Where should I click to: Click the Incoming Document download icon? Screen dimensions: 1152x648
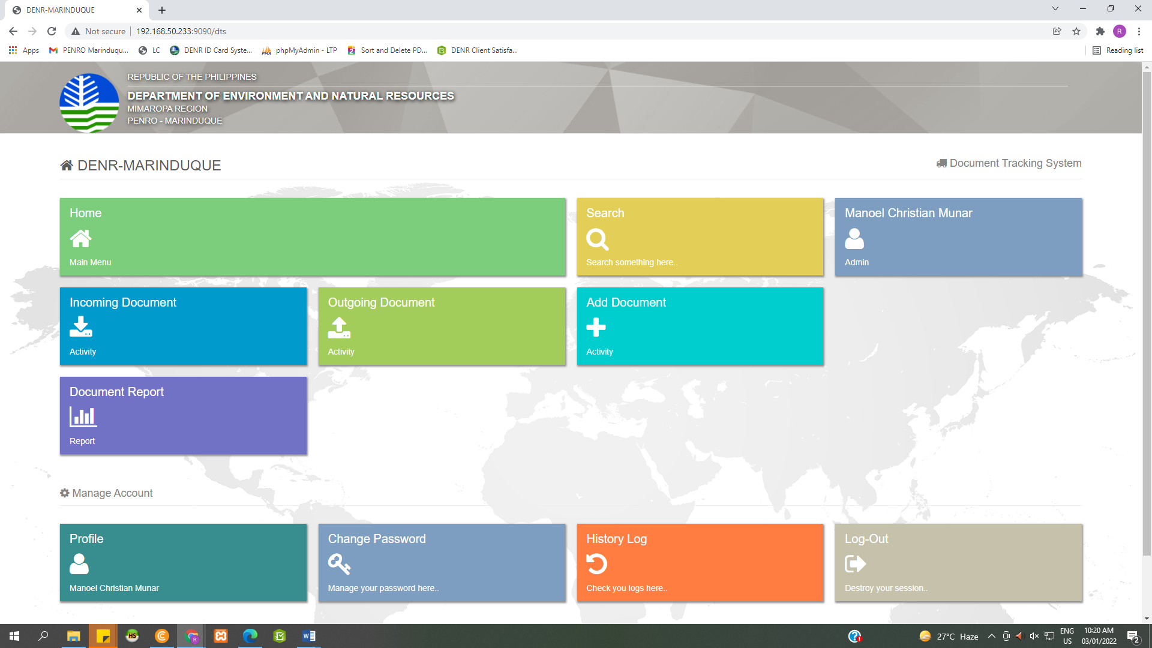(81, 327)
